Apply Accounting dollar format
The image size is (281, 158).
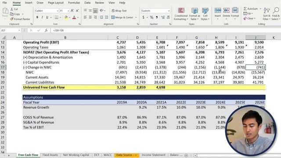(x=144, y=18)
